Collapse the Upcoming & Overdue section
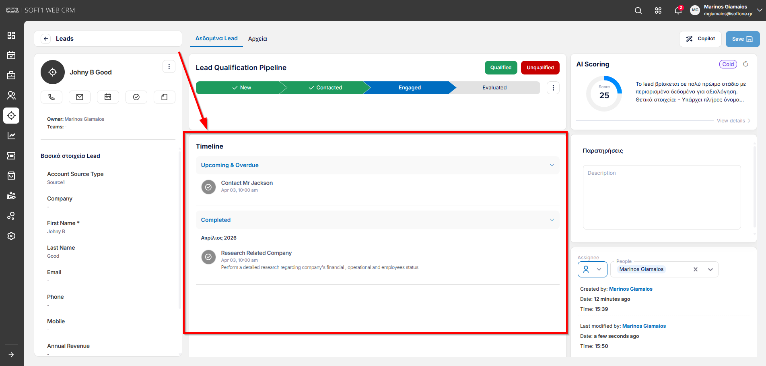Viewport: 766px width, 366px height. pyautogui.click(x=552, y=165)
